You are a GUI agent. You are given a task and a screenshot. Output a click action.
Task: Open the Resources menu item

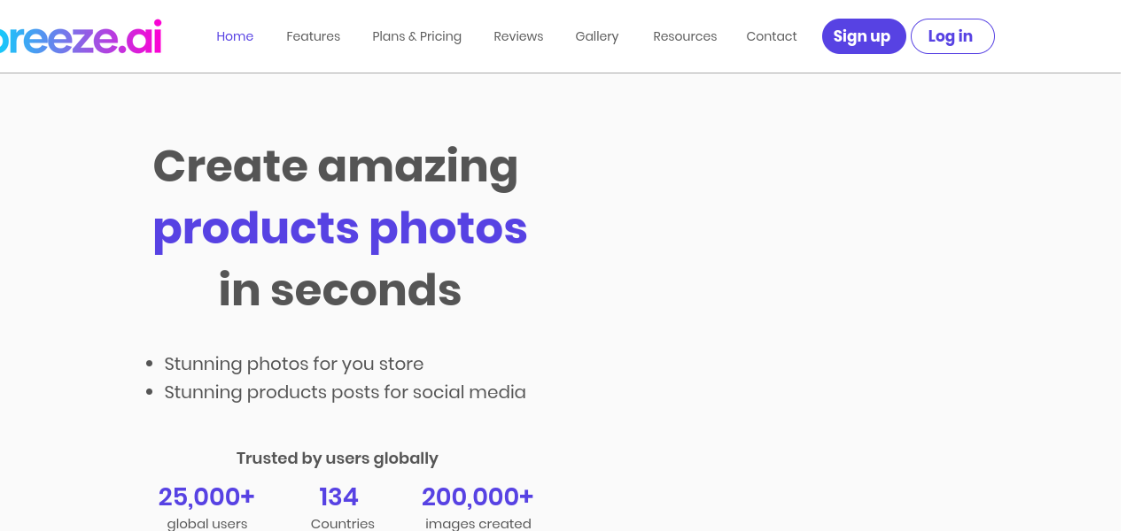point(685,36)
